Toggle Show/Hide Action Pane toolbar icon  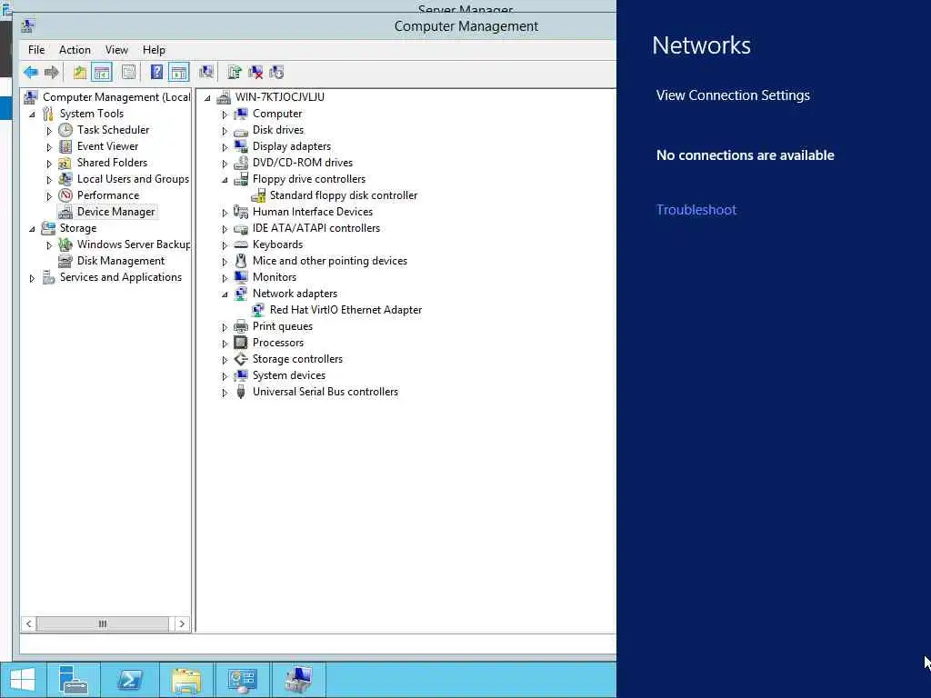(179, 73)
